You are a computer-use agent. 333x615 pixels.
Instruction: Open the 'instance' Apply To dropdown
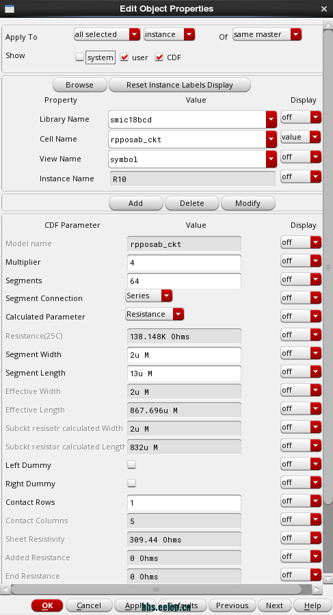(170, 34)
